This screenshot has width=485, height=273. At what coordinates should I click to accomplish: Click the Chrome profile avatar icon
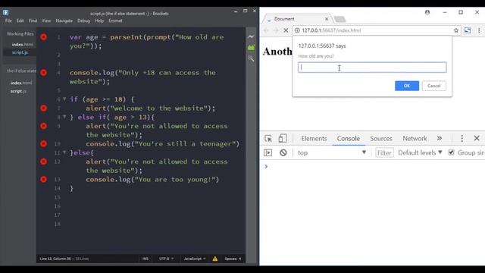tap(427, 12)
